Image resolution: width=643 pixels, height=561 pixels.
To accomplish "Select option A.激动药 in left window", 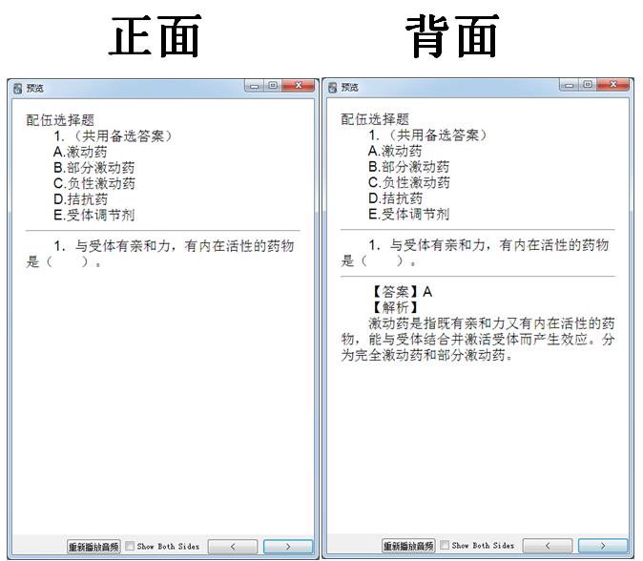I will coord(80,152).
